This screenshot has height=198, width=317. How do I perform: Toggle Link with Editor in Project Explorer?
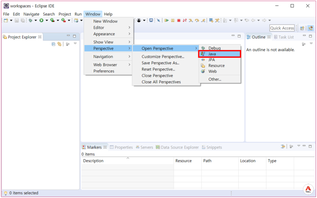(59, 44)
